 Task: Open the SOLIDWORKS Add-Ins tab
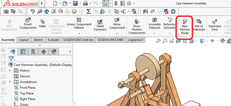pyautogui.click(x=78, y=40)
